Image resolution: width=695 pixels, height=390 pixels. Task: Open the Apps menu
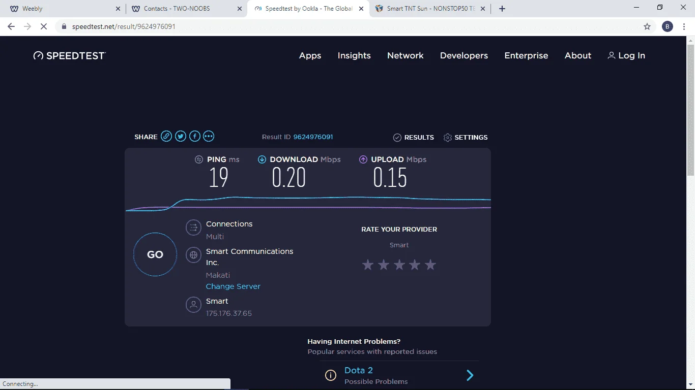coord(310,56)
